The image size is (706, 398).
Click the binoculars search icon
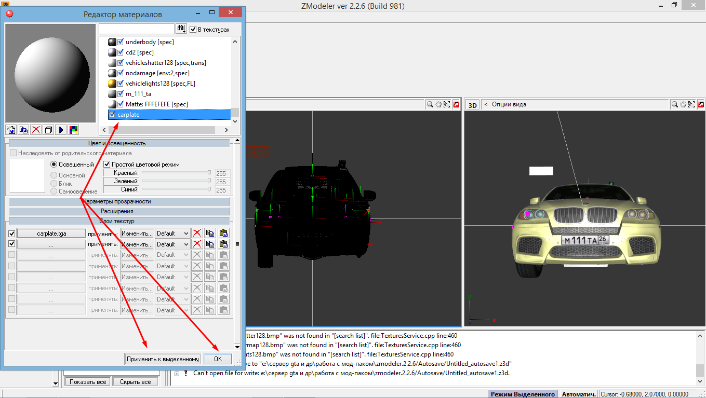pyautogui.click(x=181, y=29)
